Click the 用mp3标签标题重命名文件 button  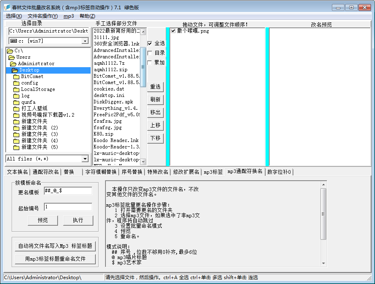click(56, 259)
